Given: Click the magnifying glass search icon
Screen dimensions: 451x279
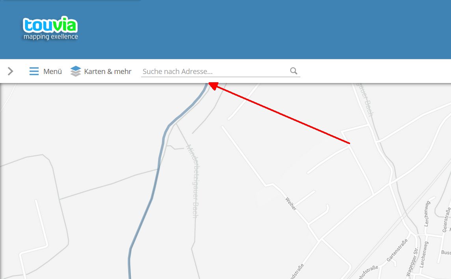Looking at the screenshot, I should (294, 71).
